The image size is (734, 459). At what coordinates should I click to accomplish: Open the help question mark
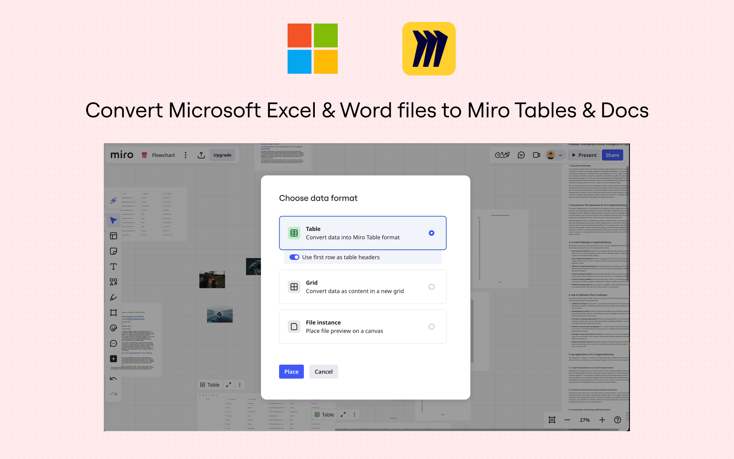coord(618,420)
